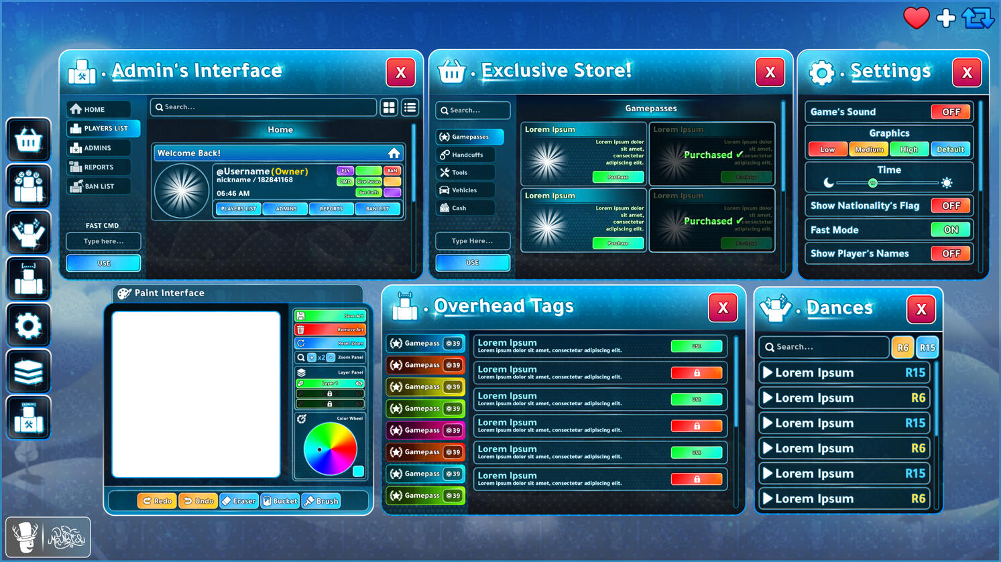This screenshot has height=562, width=1001.
Task: Toggle Game's Sound OFF switch
Action: click(951, 112)
